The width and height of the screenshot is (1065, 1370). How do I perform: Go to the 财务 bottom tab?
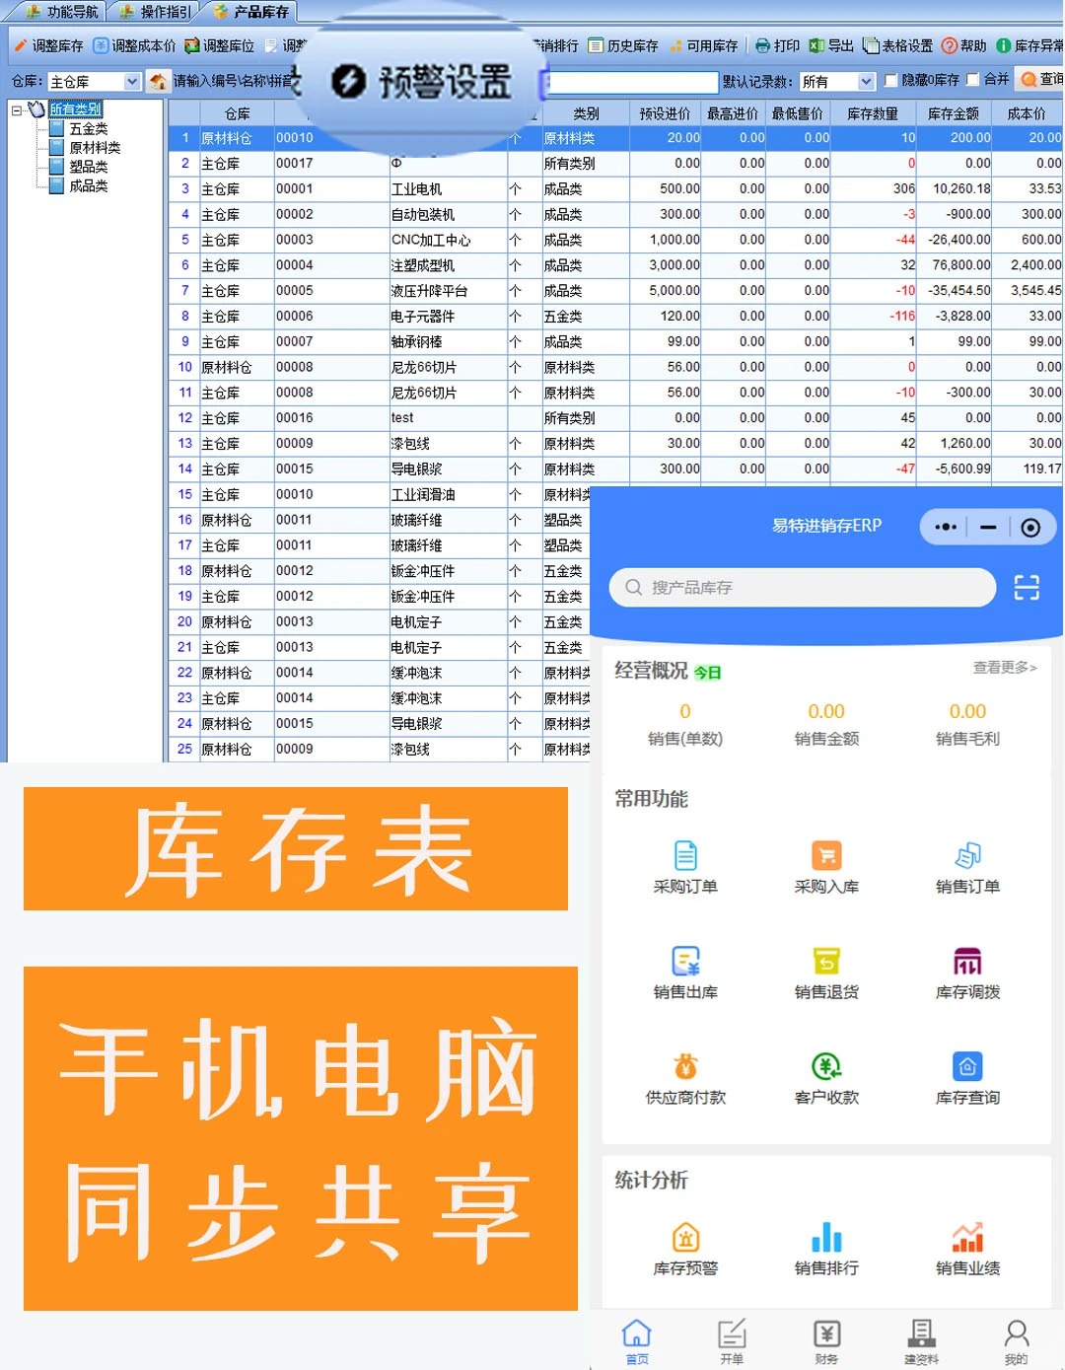826,1340
